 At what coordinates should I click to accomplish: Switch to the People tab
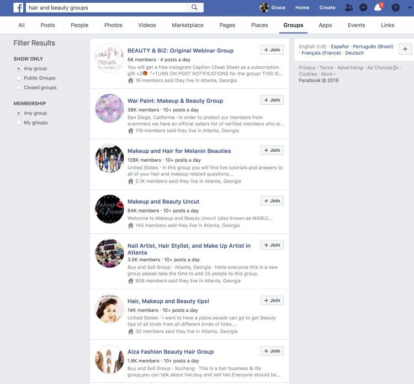pyautogui.click(x=79, y=25)
